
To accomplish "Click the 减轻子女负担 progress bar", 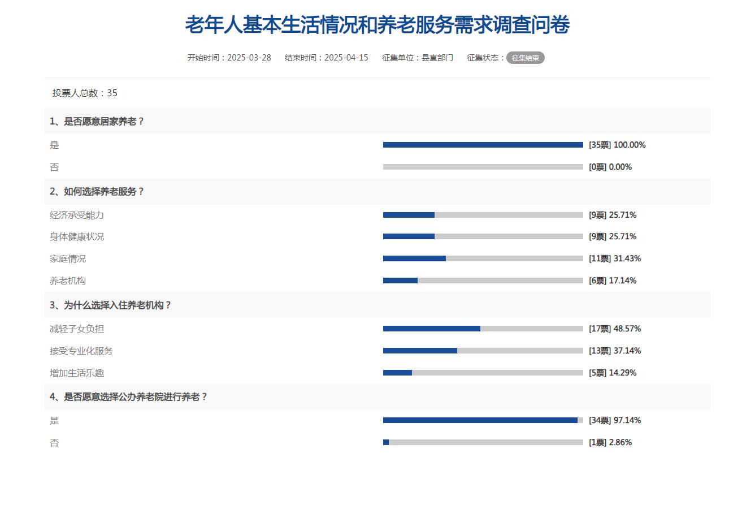I will point(483,329).
